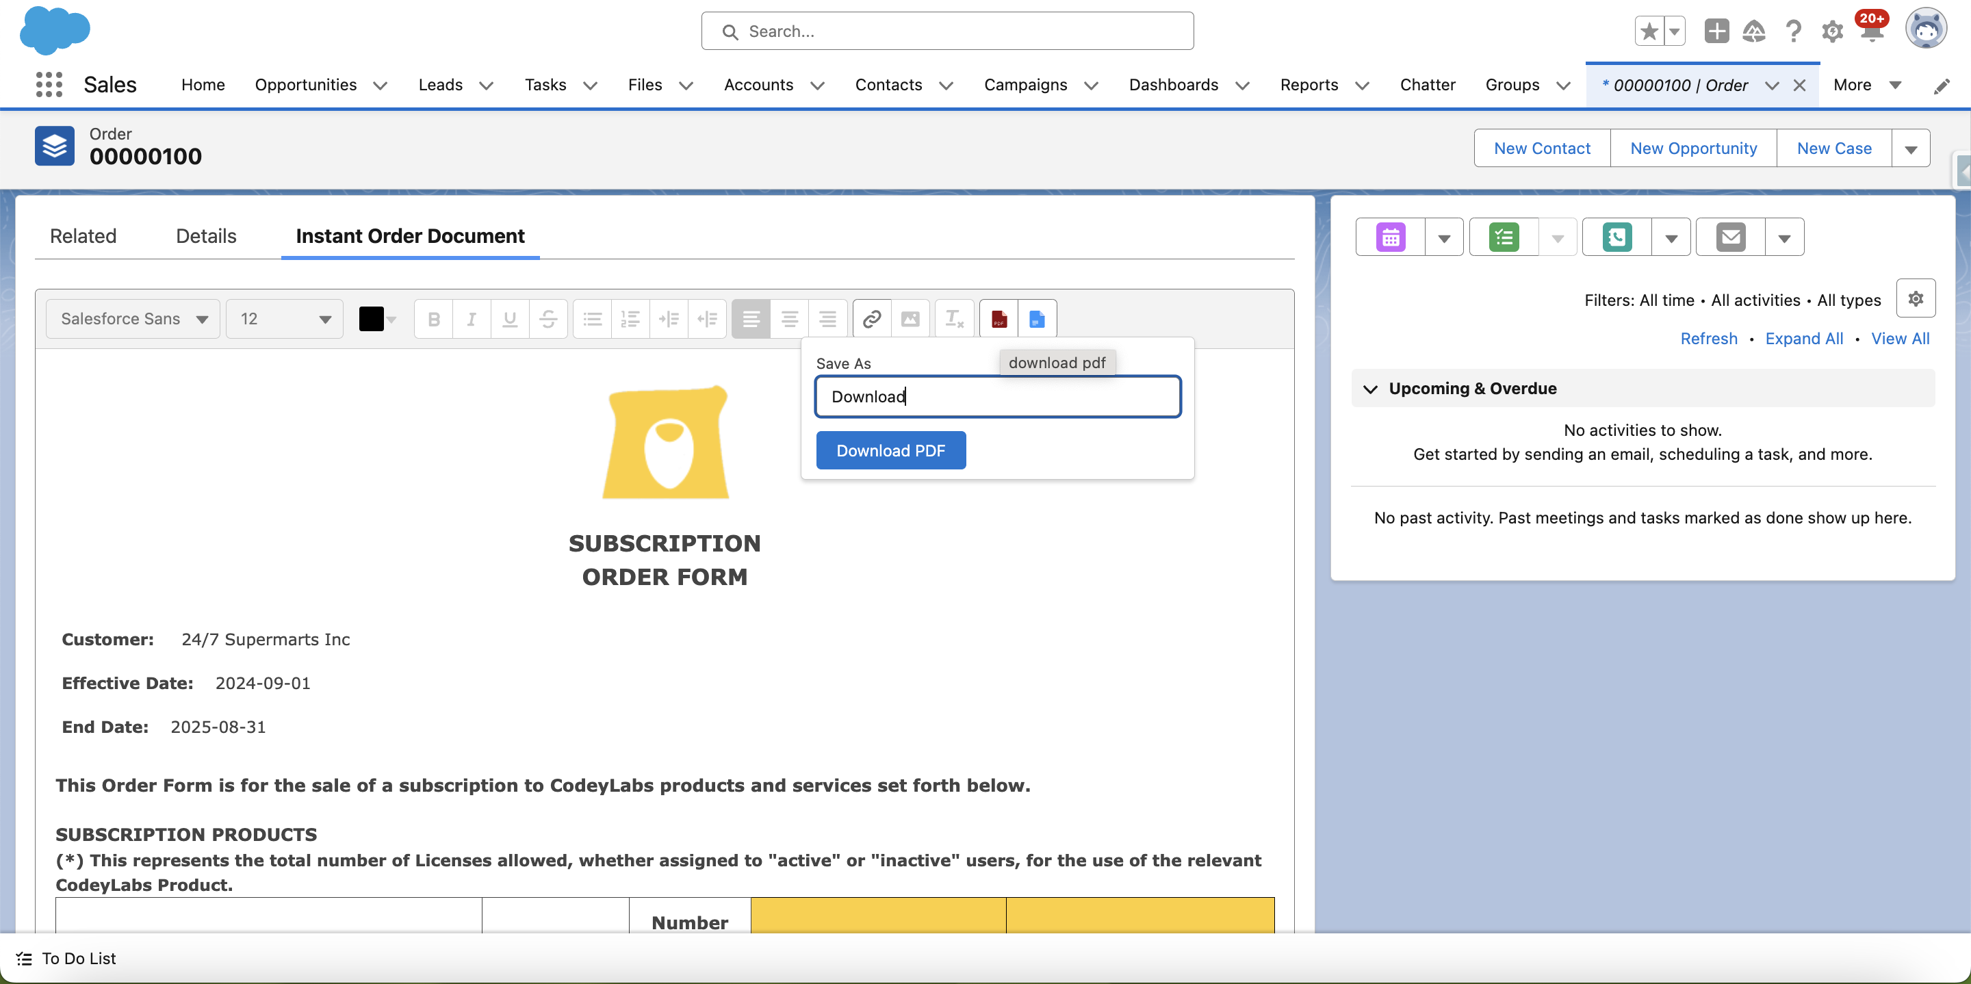This screenshot has height=984, width=1971.
Task: Edit navigation with the pencil icon
Action: [1941, 86]
